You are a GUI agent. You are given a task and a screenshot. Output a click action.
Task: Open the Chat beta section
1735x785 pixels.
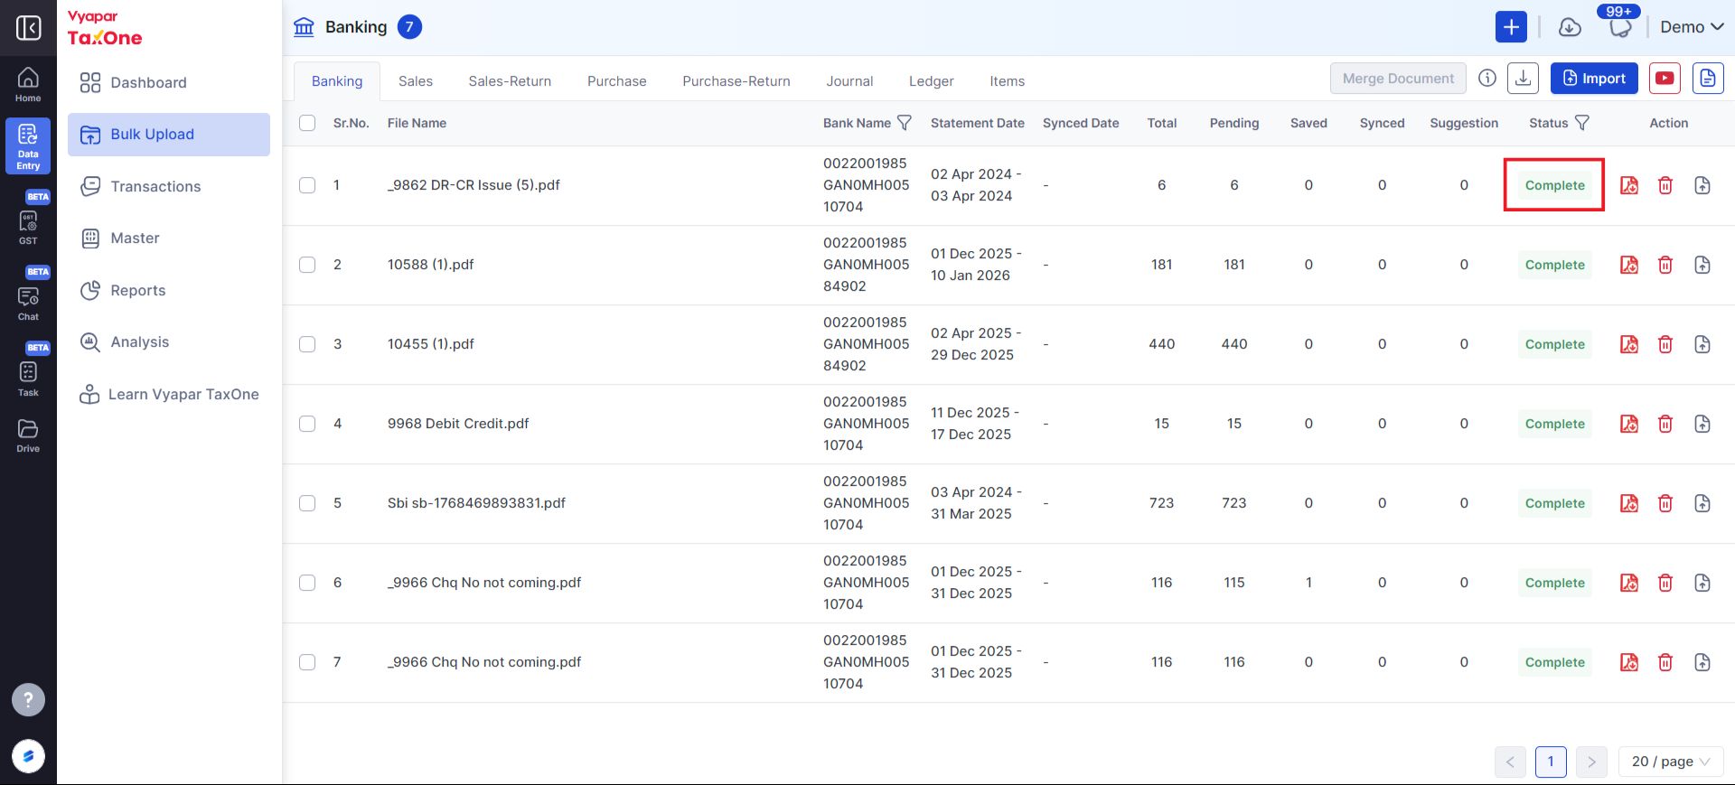(x=28, y=295)
